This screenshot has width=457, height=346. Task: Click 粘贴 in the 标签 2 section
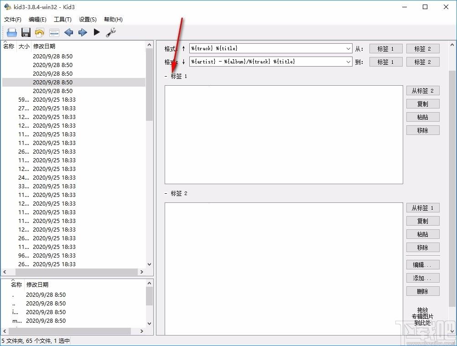click(423, 234)
